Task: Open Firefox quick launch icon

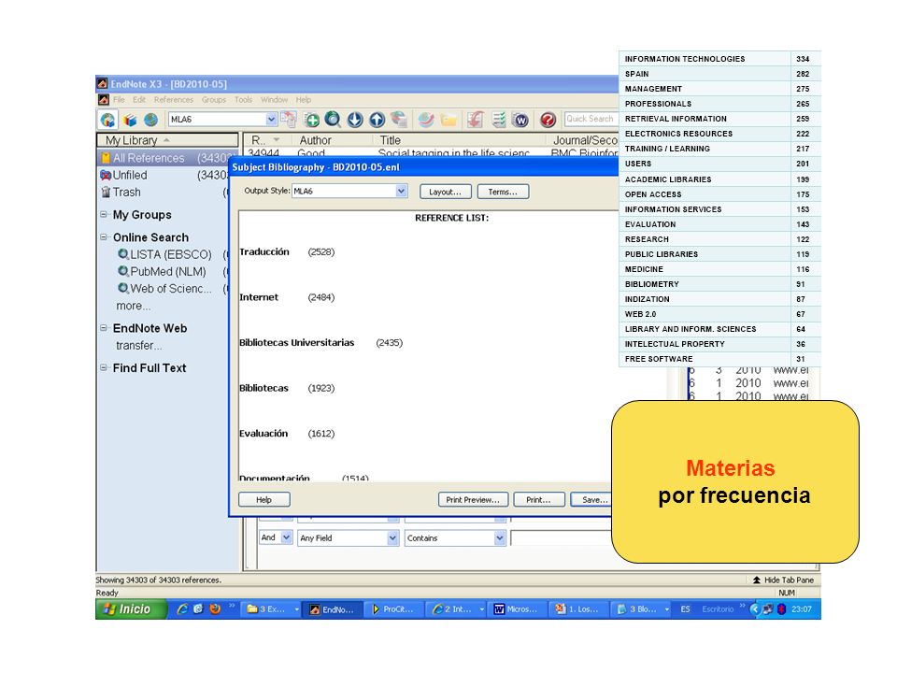Action: 215,609
